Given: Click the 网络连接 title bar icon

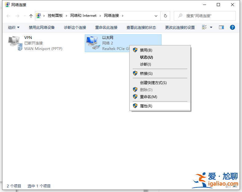Looking at the screenshot, I should point(7,5).
